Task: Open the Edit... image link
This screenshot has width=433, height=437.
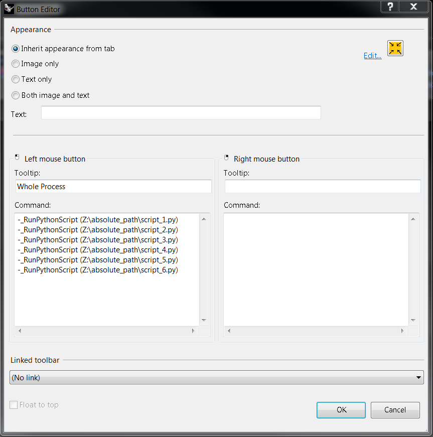Action: pyautogui.click(x=372, y=56)
